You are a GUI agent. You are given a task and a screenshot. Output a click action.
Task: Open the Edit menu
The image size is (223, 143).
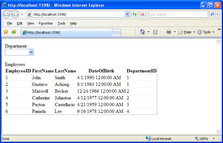point(19,23)
